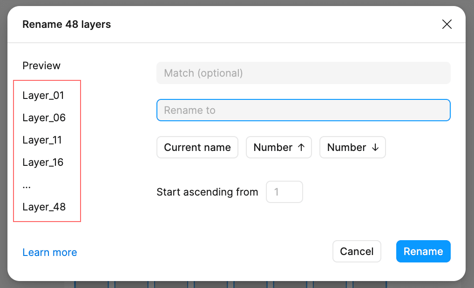
Task: Select Layer_11 in the preview list
Action: (42, 140)
